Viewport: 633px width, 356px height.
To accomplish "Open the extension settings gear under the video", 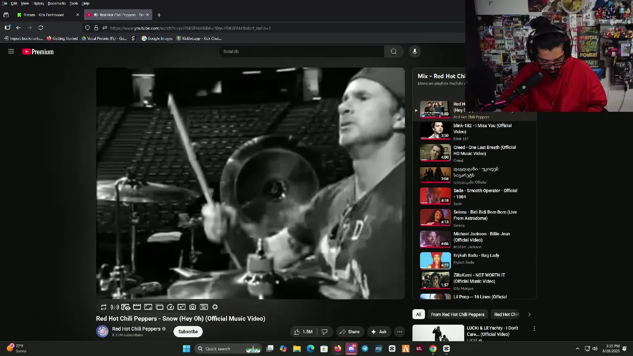I will [215, 307].
